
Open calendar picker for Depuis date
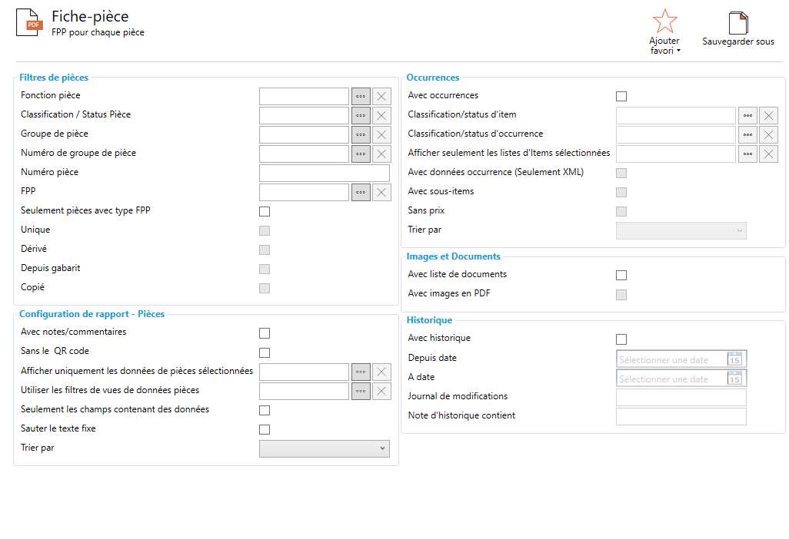click(x=734, y=359)
